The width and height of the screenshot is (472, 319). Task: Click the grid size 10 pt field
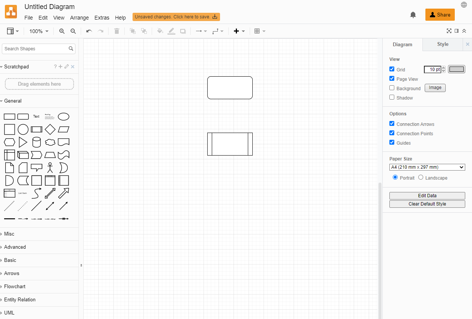coord(433,70)
